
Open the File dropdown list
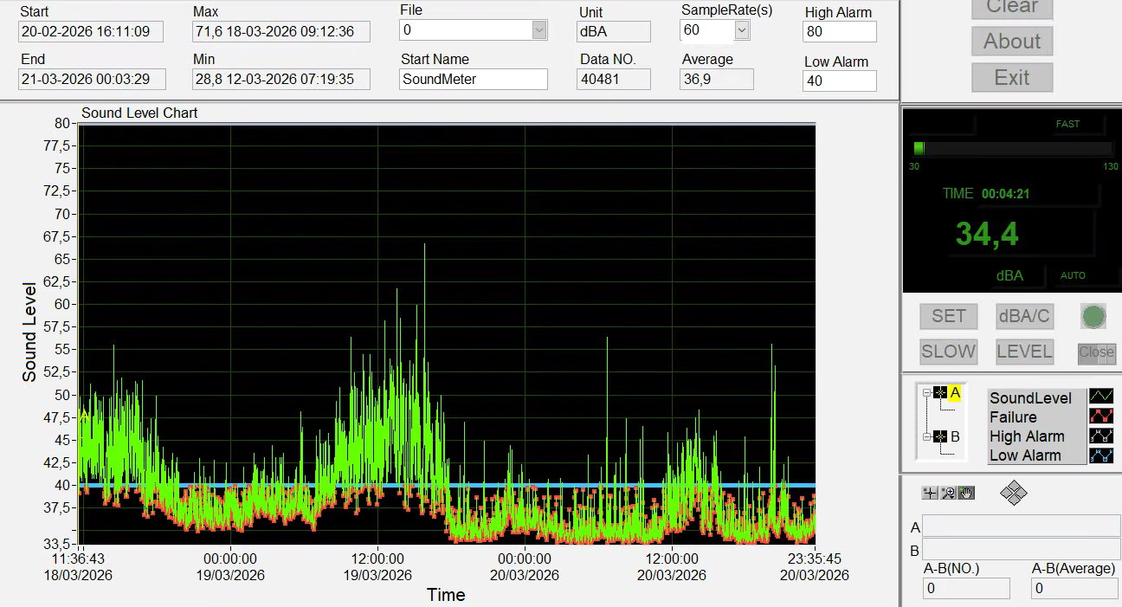(539, 30)
